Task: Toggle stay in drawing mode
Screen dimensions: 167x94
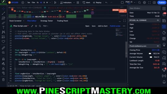Action: point(3,64)
